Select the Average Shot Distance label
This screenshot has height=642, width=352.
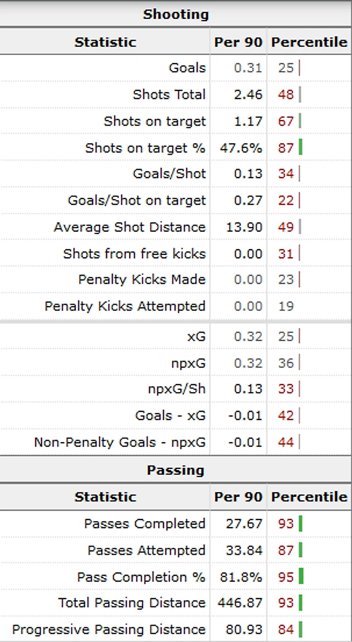pyautogui.click(x=129, y=227)
